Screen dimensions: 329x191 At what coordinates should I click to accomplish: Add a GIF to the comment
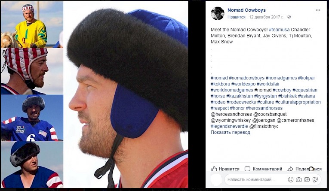(307, 179)
